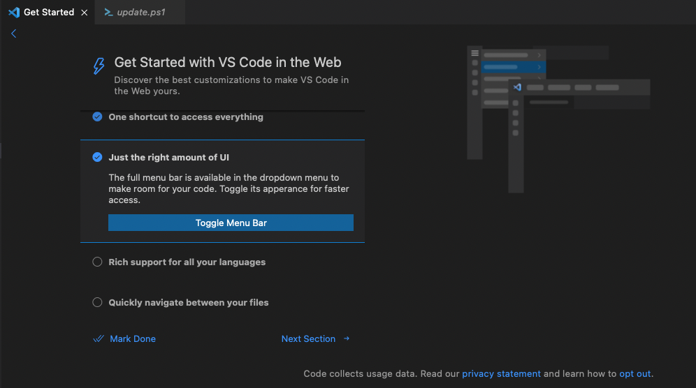Viewport: 696px width, 388px height.
Task: Open the opt out link
Action: (x=635, y=374)
